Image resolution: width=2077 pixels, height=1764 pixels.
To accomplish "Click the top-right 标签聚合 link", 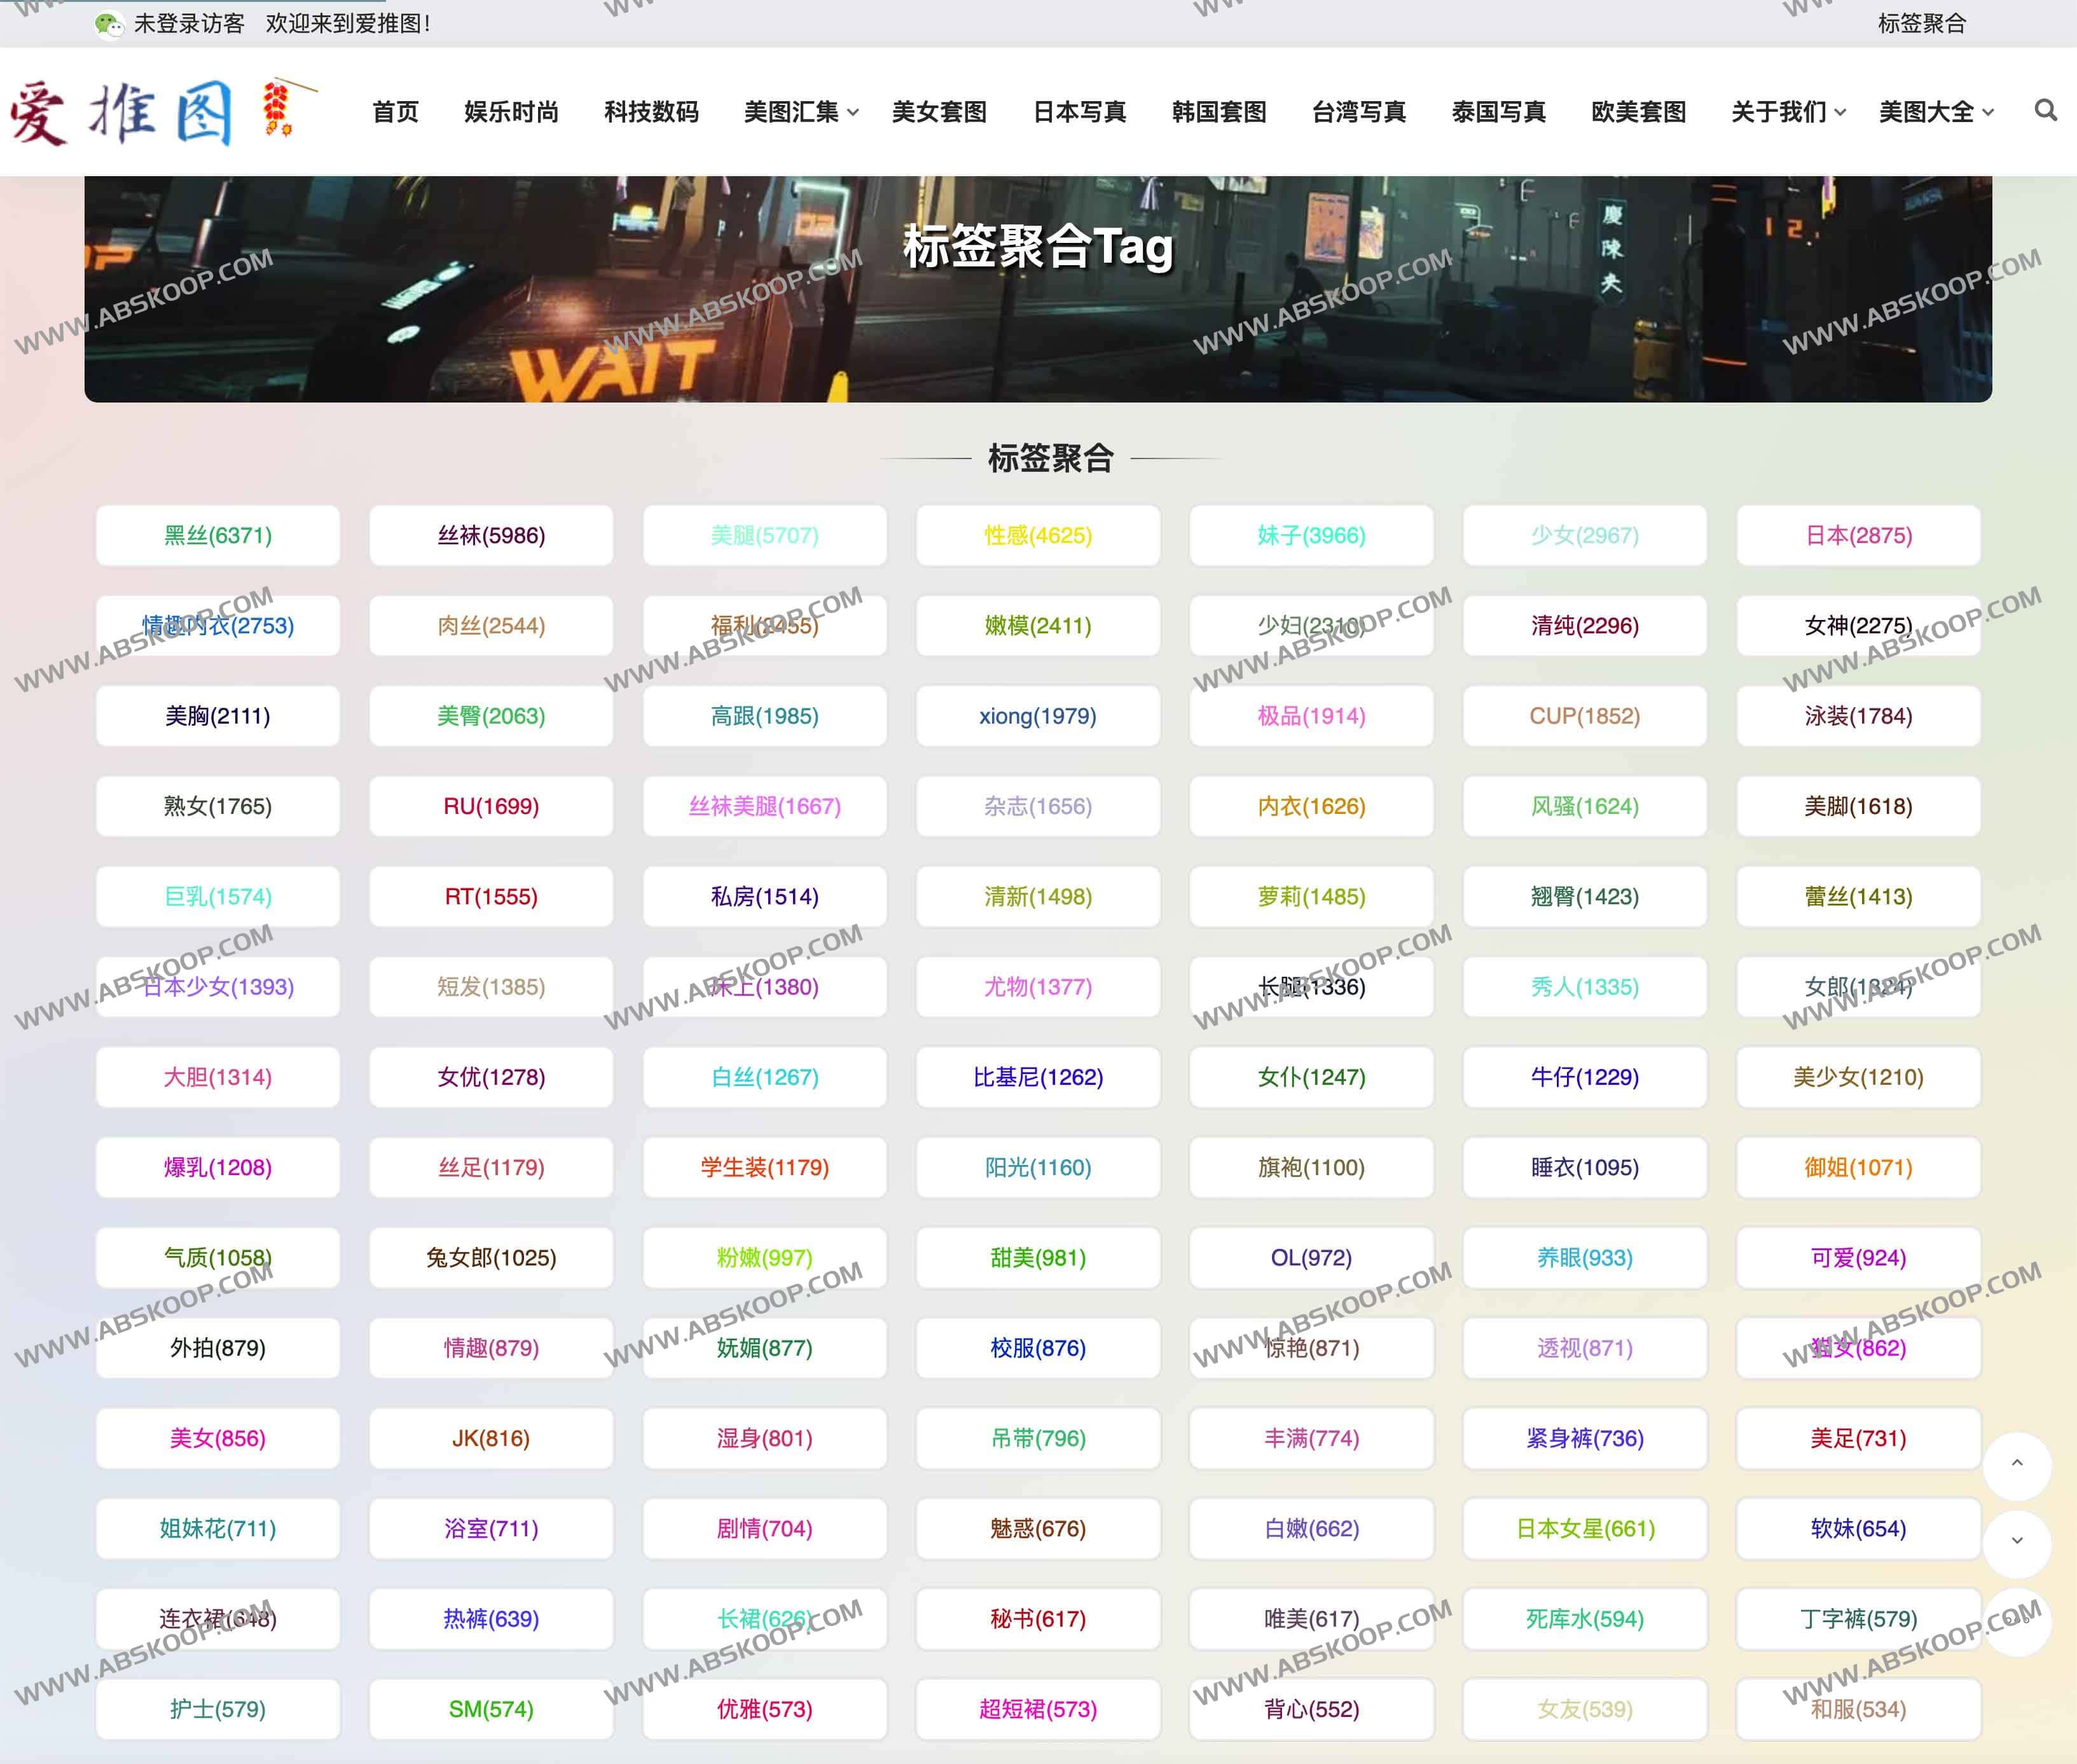I will pos(1921,24).
